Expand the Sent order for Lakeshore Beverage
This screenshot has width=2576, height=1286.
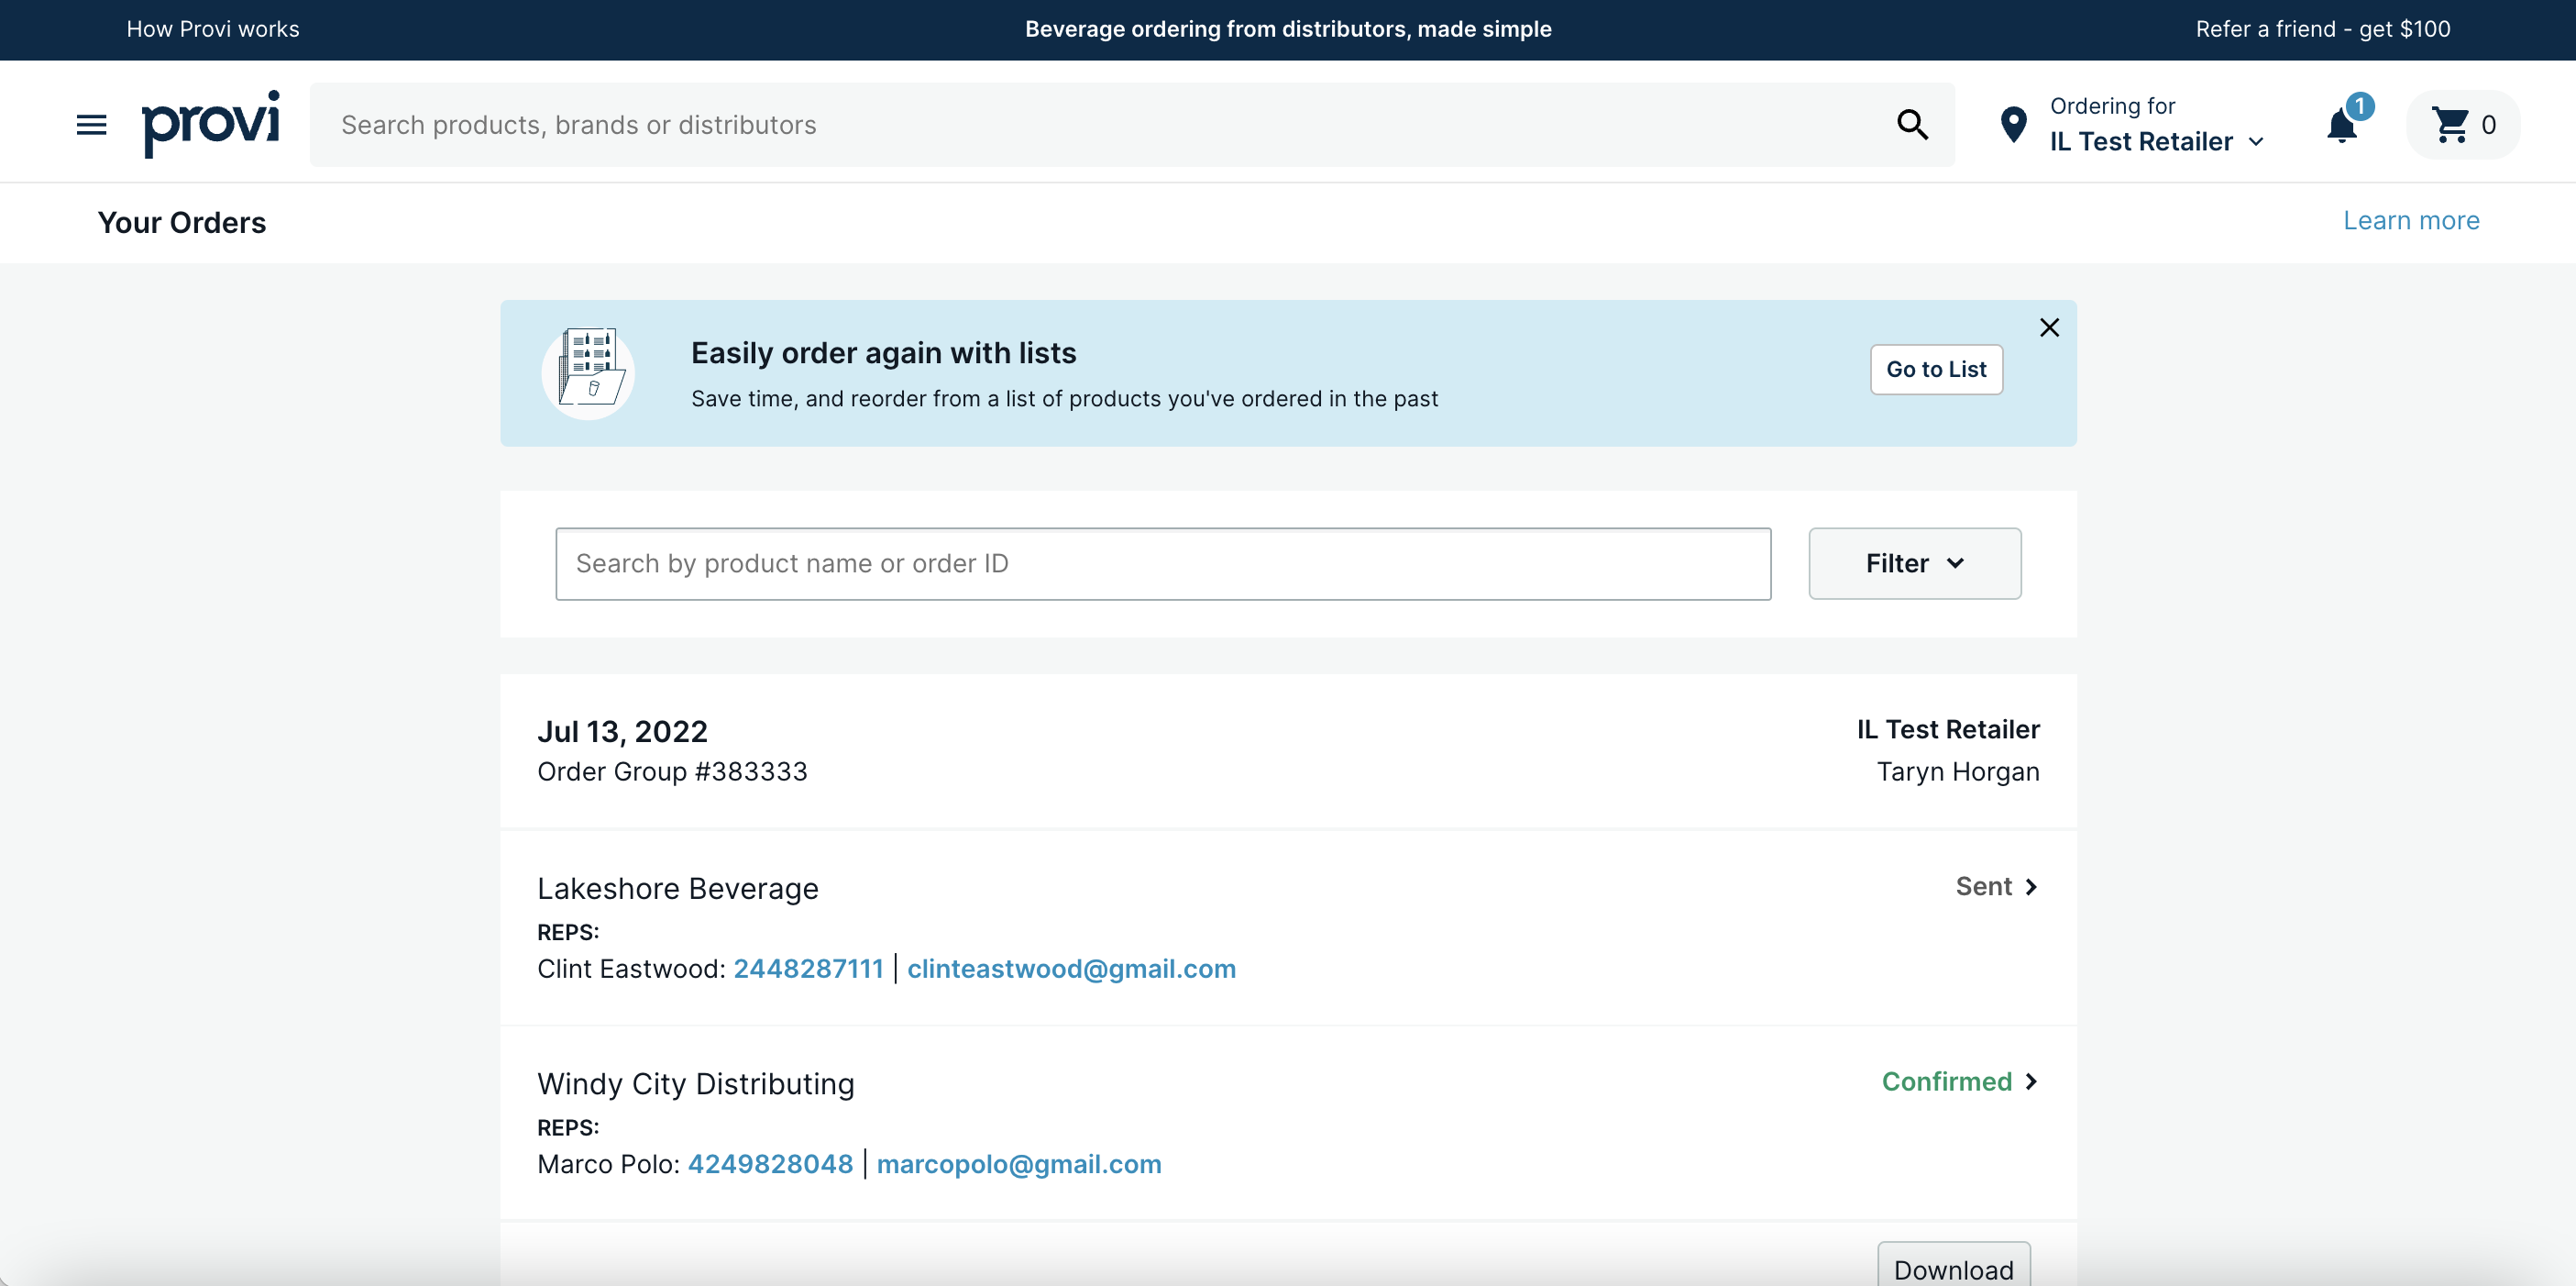(1996, 887)
